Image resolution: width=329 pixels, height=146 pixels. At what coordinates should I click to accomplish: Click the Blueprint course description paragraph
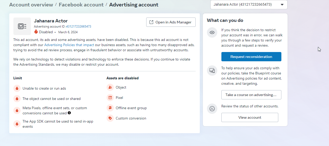[252, 76]
